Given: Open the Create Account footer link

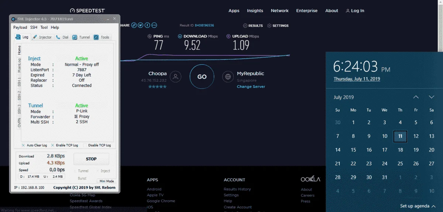Looking at the screenshot, I should [238, 207].
